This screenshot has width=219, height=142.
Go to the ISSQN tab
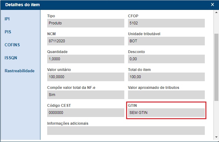coord(10,58)
